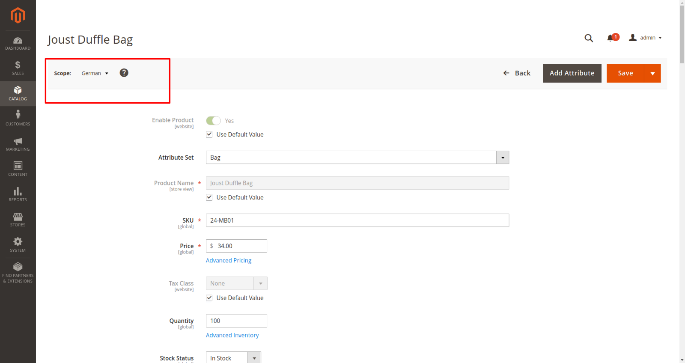The height and width of the screenshot is (363, 685).
Task: Click the search magnifier icon
Action: click(x=589, y=38)
